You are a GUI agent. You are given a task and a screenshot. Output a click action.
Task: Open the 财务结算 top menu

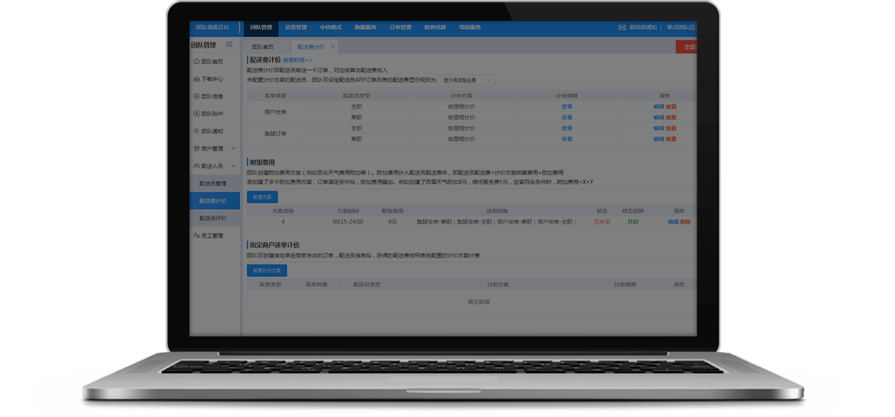coord(435,28)
